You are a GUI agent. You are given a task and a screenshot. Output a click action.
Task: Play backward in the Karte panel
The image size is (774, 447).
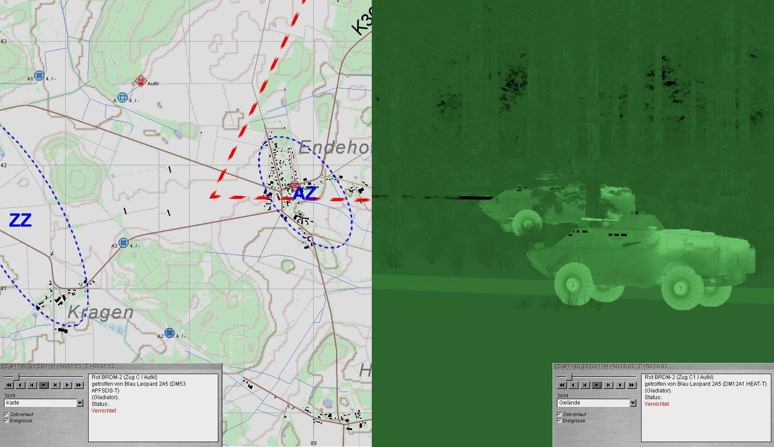[20, 385]
